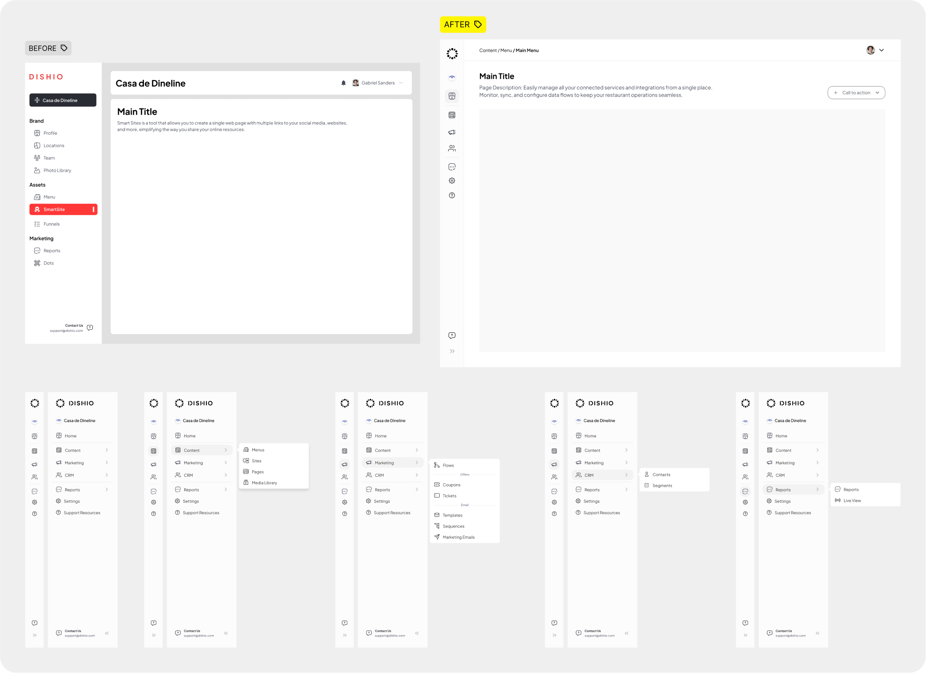Click the Sequences flow icon in flyout

(437, 526)
